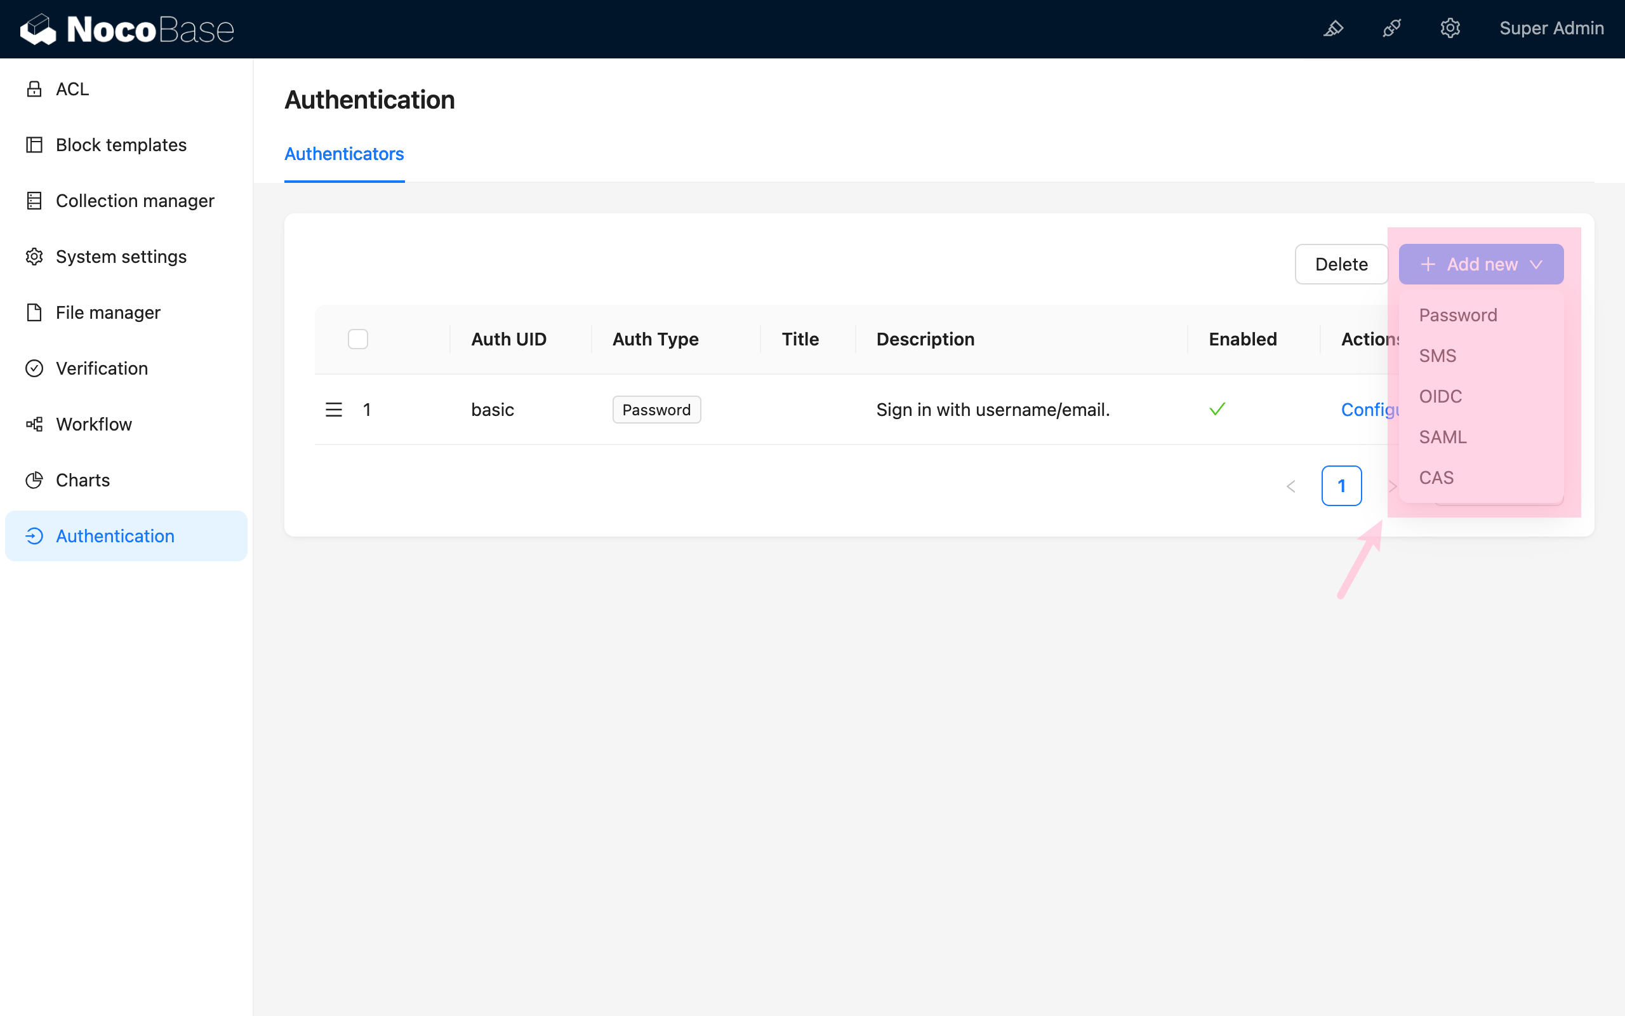Click the Charts pie icon in the sidebar
Viewport: 1625px width, 1016px height.
[34, 480]
